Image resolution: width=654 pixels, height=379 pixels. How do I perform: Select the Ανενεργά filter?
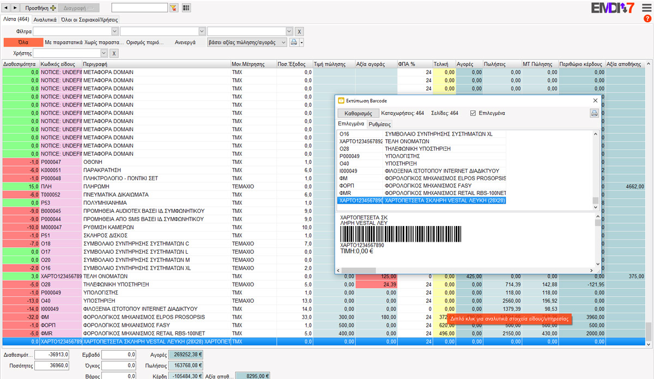click(185, 42)
